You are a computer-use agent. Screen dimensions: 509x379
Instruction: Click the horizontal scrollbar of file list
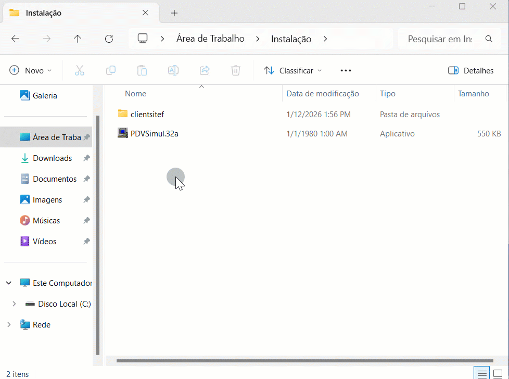[x=305, y=361]
